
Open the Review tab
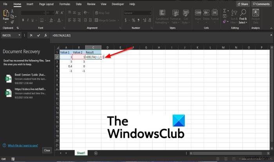[x=91, y=4]
